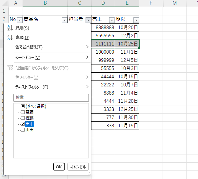The height and width of the screenshot is (179, 198).
Task: Select cell with value 333
Action: pyautogui.click(x=103, y=126)
